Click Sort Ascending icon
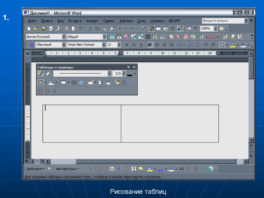264x198 pixels. coord(40,91)
